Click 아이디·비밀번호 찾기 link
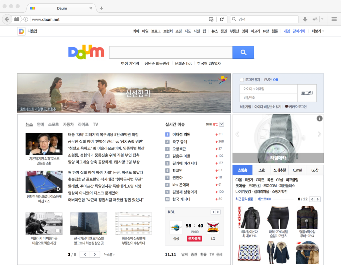This screenshot has width=341, height=265. tap(268, 107)
